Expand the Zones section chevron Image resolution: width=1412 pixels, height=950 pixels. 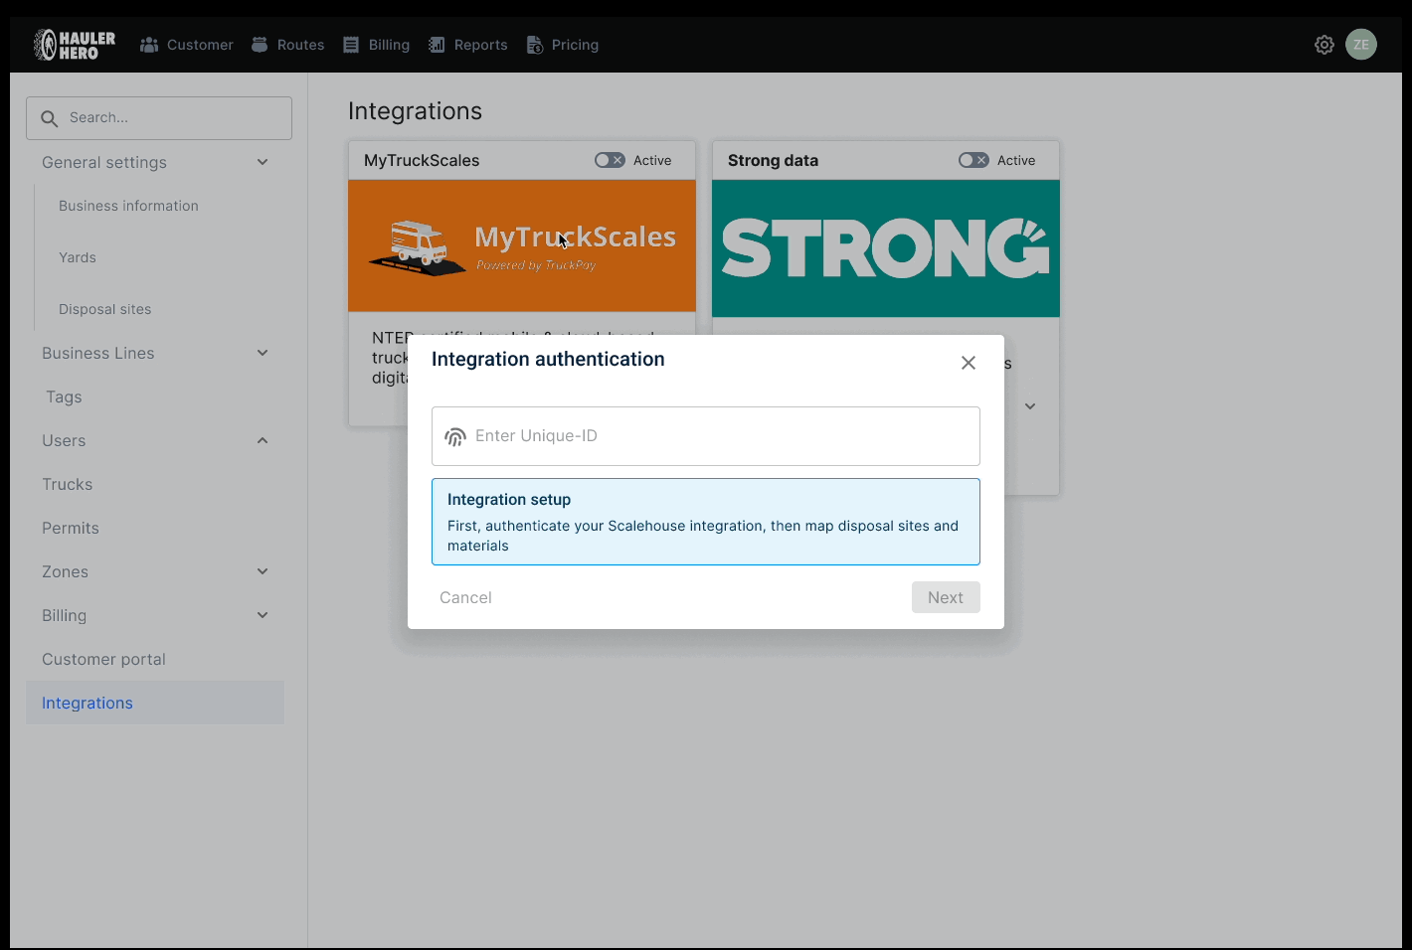[x=263, y=571]
